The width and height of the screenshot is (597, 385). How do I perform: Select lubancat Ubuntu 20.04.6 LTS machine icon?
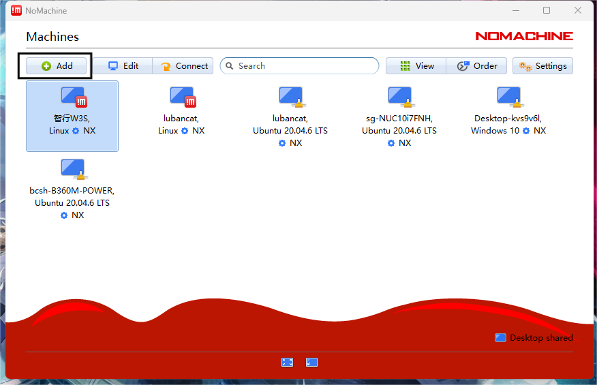pyautogui.click(x=292, y=97)
